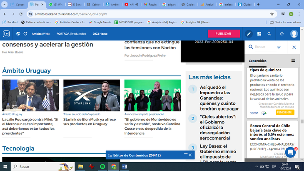The height and width of the screenshot is (171, 304).
Task: Bookmark this page with star icon
Action: point(272,14)
